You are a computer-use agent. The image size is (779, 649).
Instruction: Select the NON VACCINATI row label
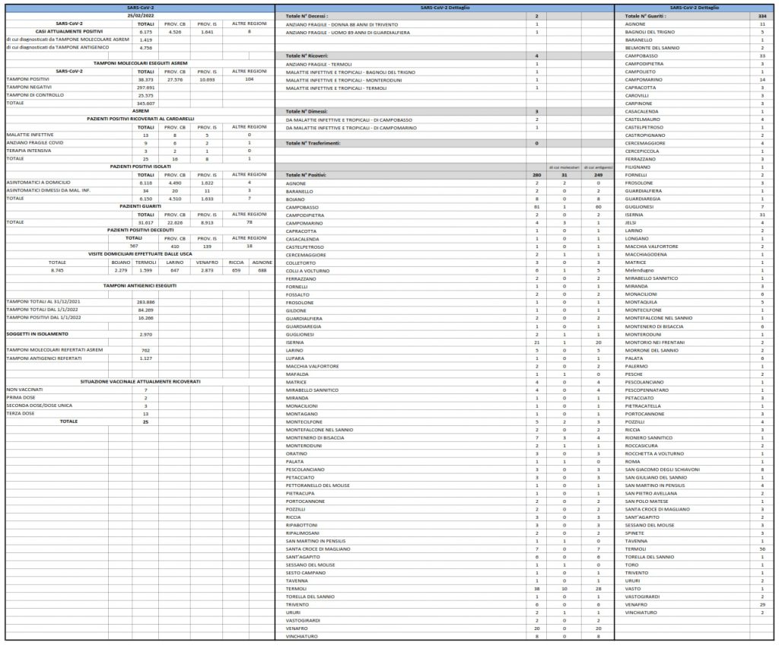point(25,390)
